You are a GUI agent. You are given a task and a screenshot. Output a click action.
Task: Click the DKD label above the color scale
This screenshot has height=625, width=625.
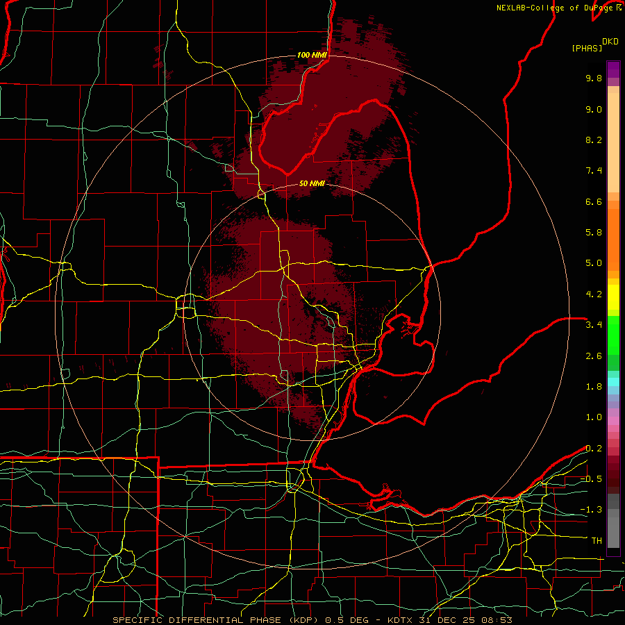(x=610, y=42)
